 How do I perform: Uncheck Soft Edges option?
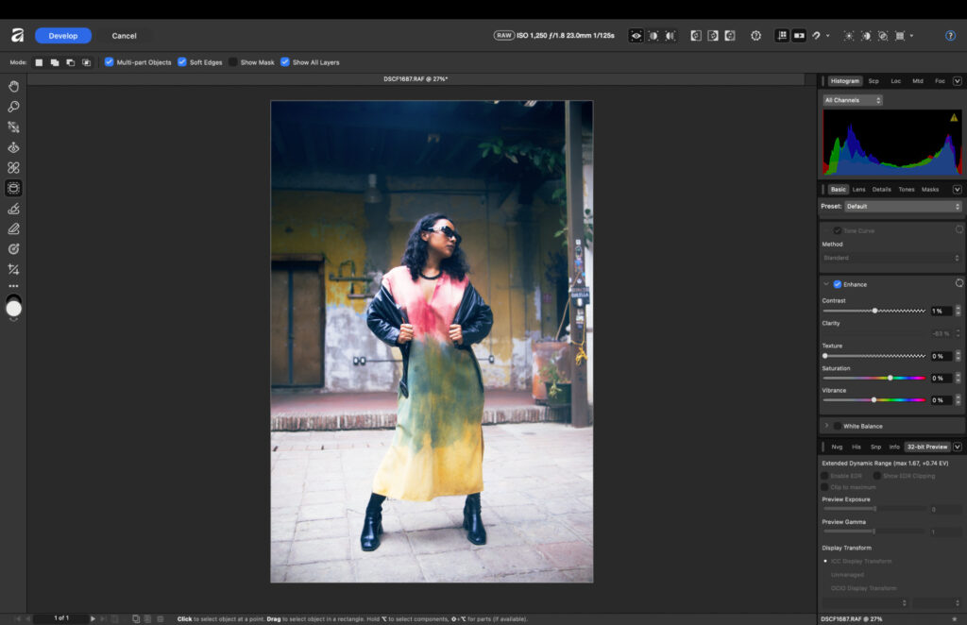182,62
